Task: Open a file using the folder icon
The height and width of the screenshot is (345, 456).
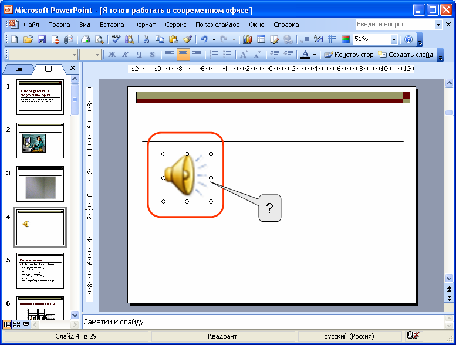Action: point(28,39)
